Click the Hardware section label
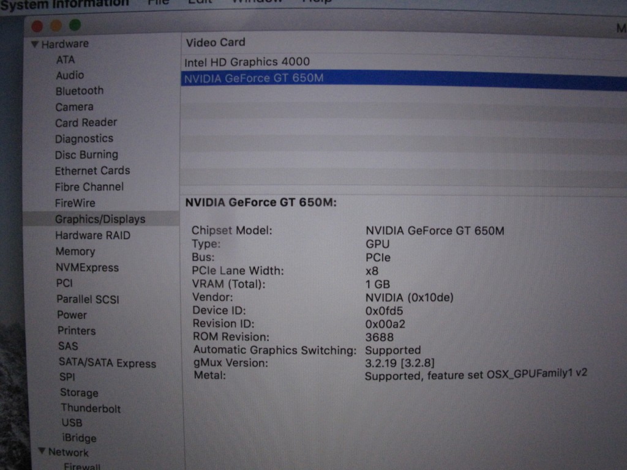 65,44
